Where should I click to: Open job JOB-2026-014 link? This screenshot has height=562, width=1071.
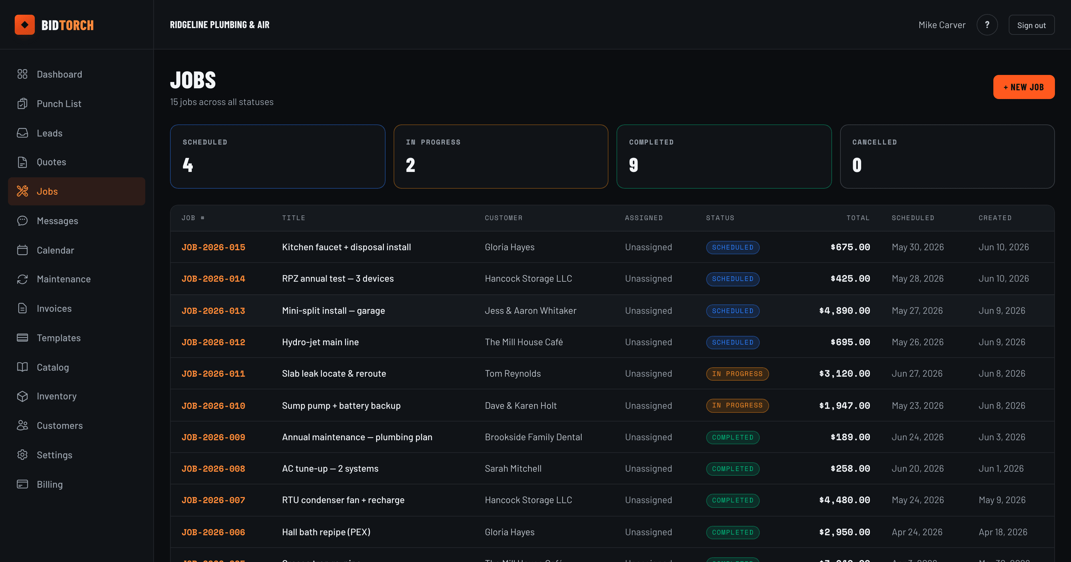tap(213, 279)
